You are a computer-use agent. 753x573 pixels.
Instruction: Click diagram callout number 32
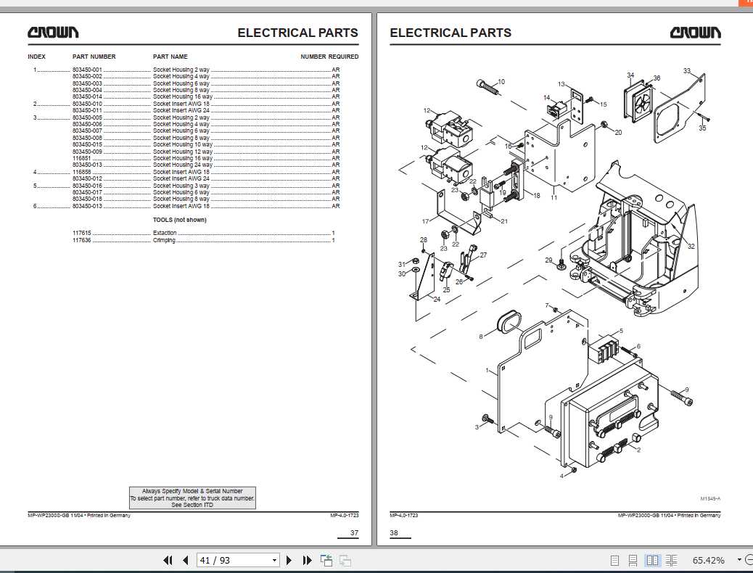point(691,247)
